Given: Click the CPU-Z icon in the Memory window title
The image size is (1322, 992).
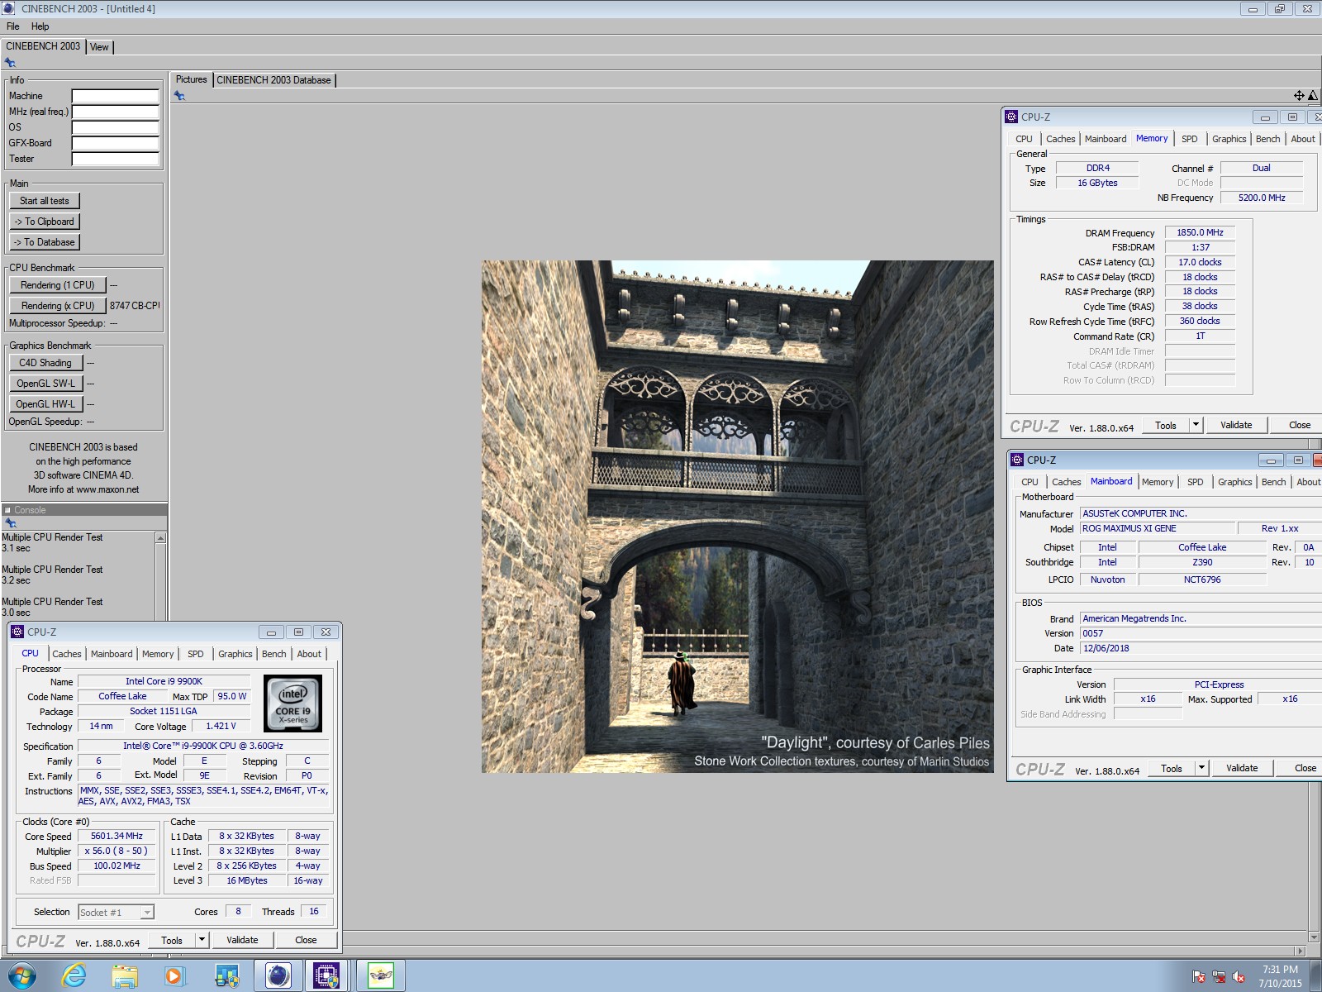Looking at the screenshot, I should click(x=1011, y=117).
